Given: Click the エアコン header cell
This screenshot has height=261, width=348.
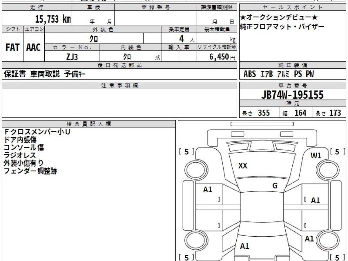Looking at the screenshot, I should tap(34, 29).
